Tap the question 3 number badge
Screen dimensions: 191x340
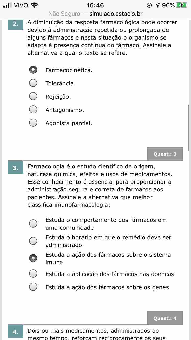click(x=16, y=168)
